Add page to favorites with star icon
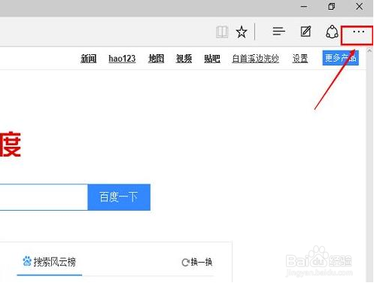Screen dimensions: 374x286 242,32
